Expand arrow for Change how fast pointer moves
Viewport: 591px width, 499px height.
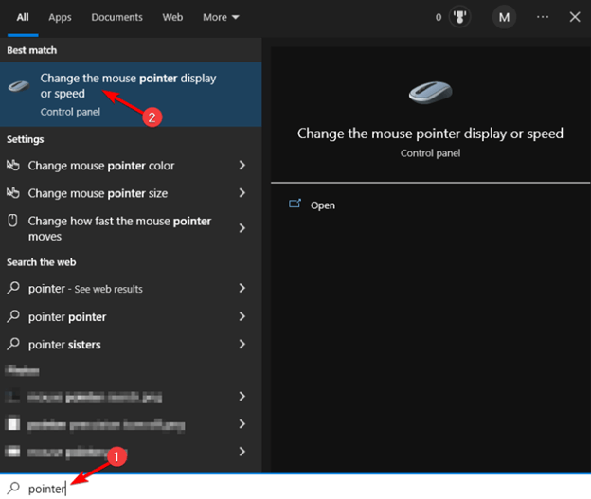coord(242,228)
